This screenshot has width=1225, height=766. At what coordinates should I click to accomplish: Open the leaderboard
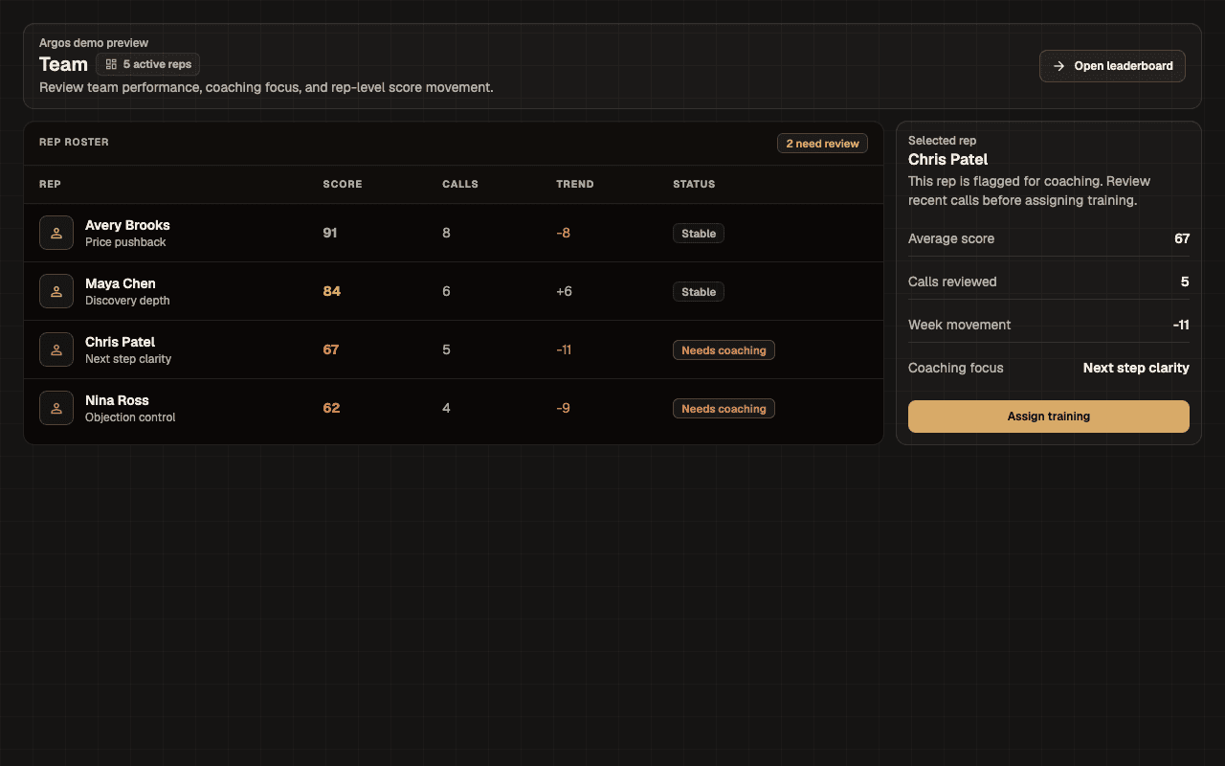[1112, 66]
